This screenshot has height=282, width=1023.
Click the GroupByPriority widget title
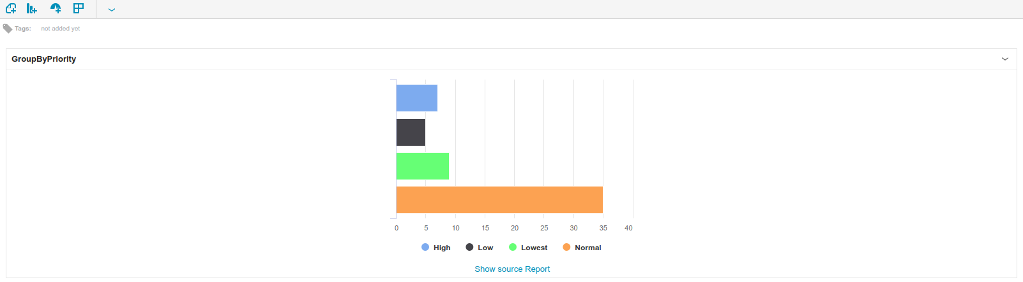(x=44, y=59)
